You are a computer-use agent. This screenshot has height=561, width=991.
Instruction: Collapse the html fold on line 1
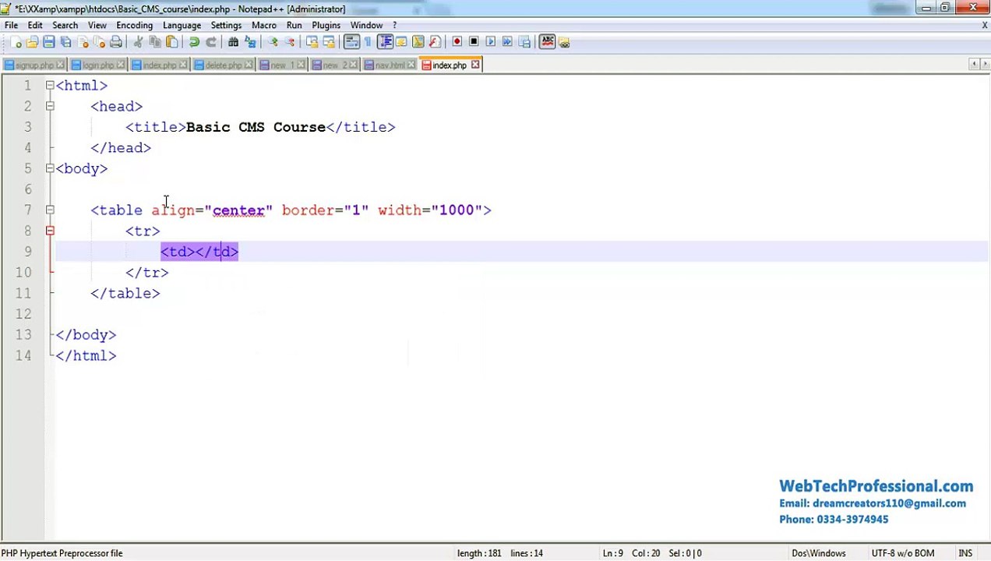(50, 86)
